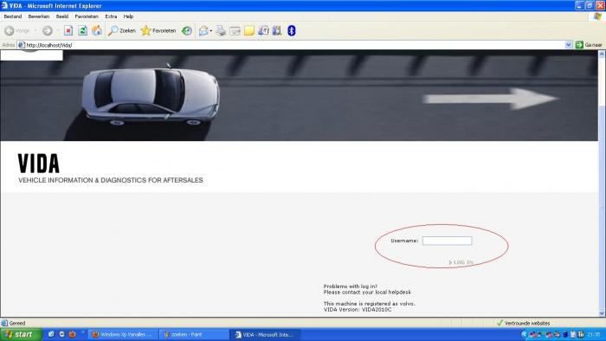Click the Stop loading icon in the toolbar
The image size is (606, 341).
point(68,30)
